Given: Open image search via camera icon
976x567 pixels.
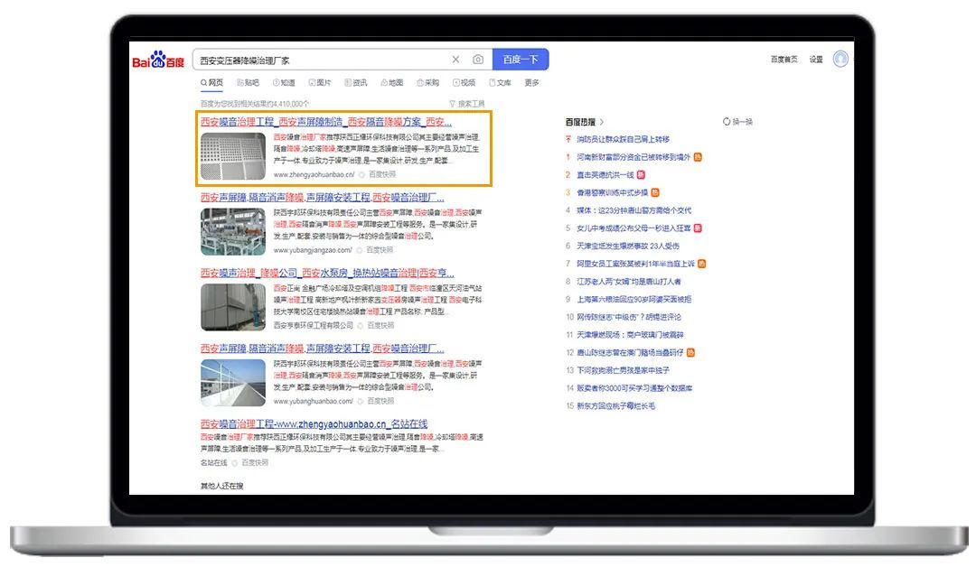Looking at the screenshot, I should pos(478,60).
